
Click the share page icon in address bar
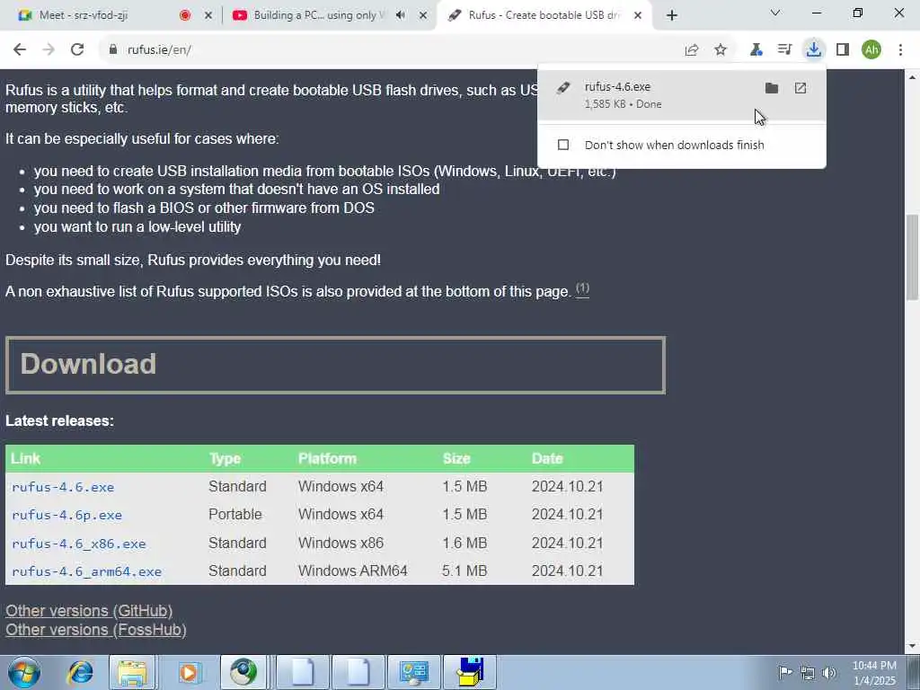coord(692,50)
